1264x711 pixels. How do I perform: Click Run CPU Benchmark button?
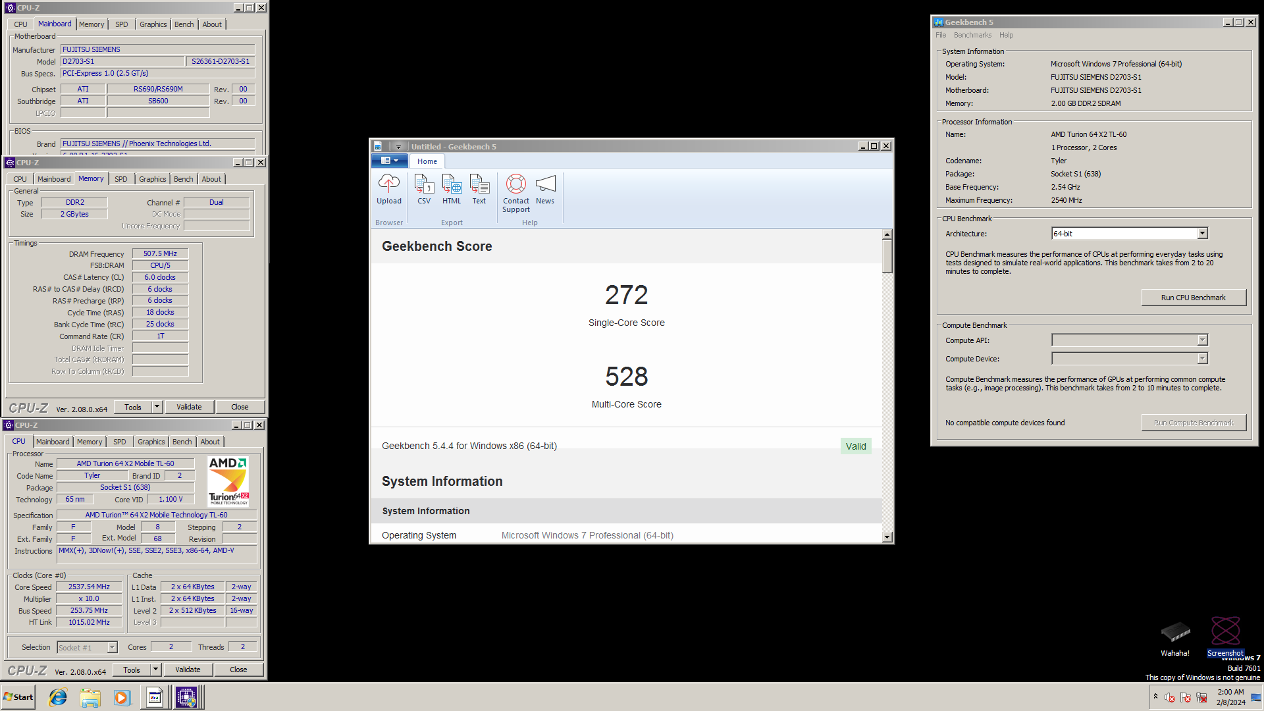(x=1193, y=298)
